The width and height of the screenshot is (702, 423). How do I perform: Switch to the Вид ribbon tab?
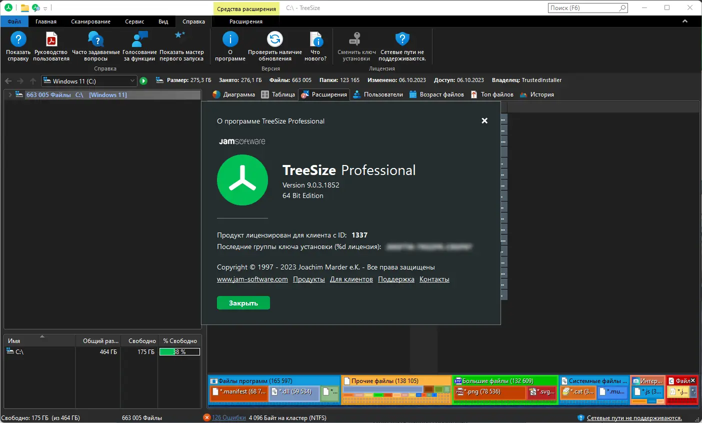163,21
